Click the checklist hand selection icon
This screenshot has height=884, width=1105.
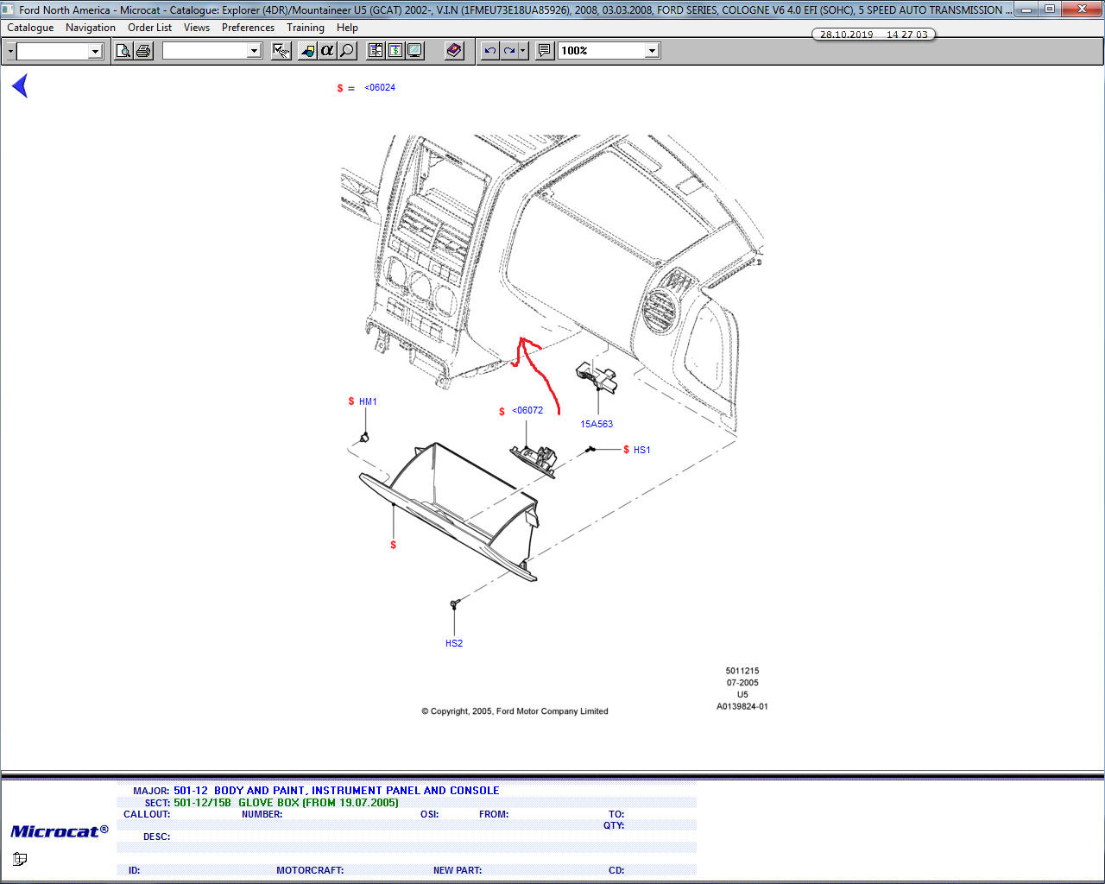coord(281,51)
